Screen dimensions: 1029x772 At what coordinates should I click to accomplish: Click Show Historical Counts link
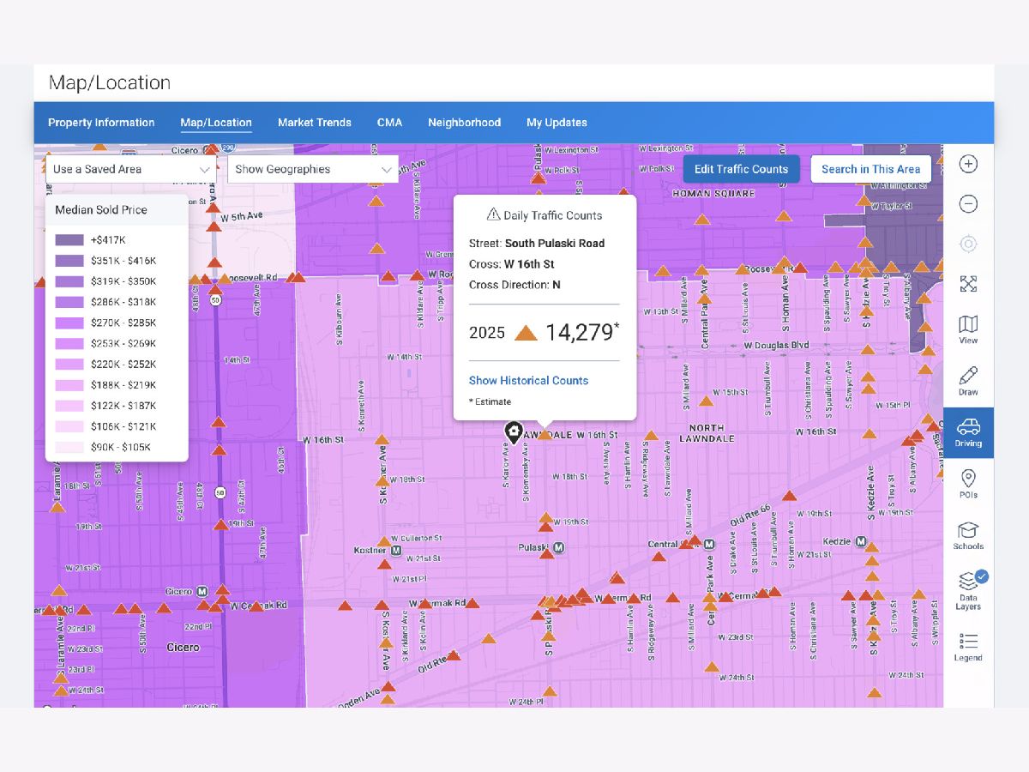(x=528, y=380)
